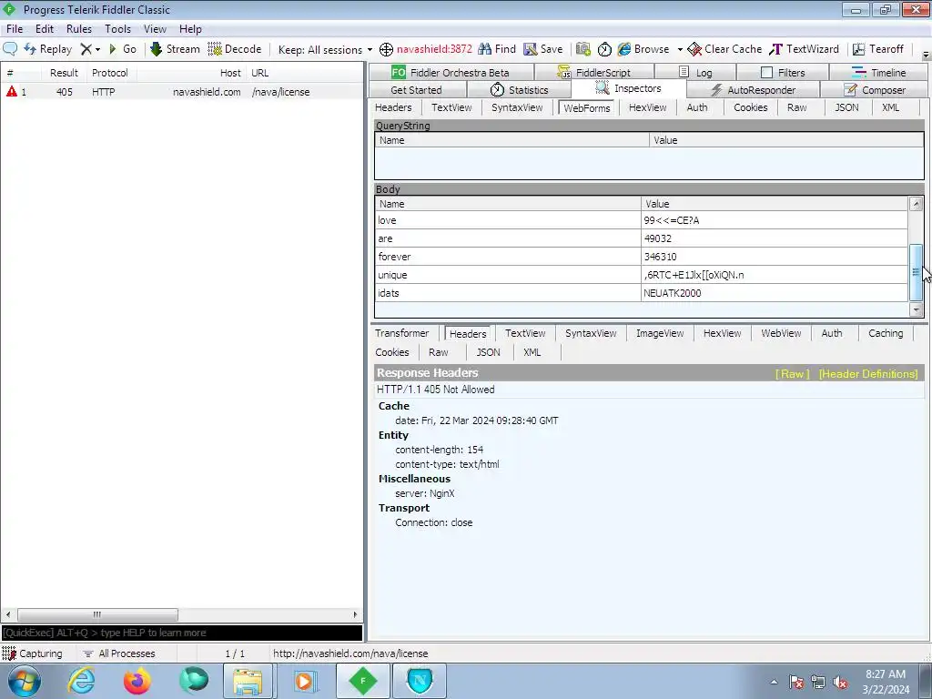Open the Statistics tab
Image resolution: width=932 pixels, height=699 pixels.
[x=519, y=90]
